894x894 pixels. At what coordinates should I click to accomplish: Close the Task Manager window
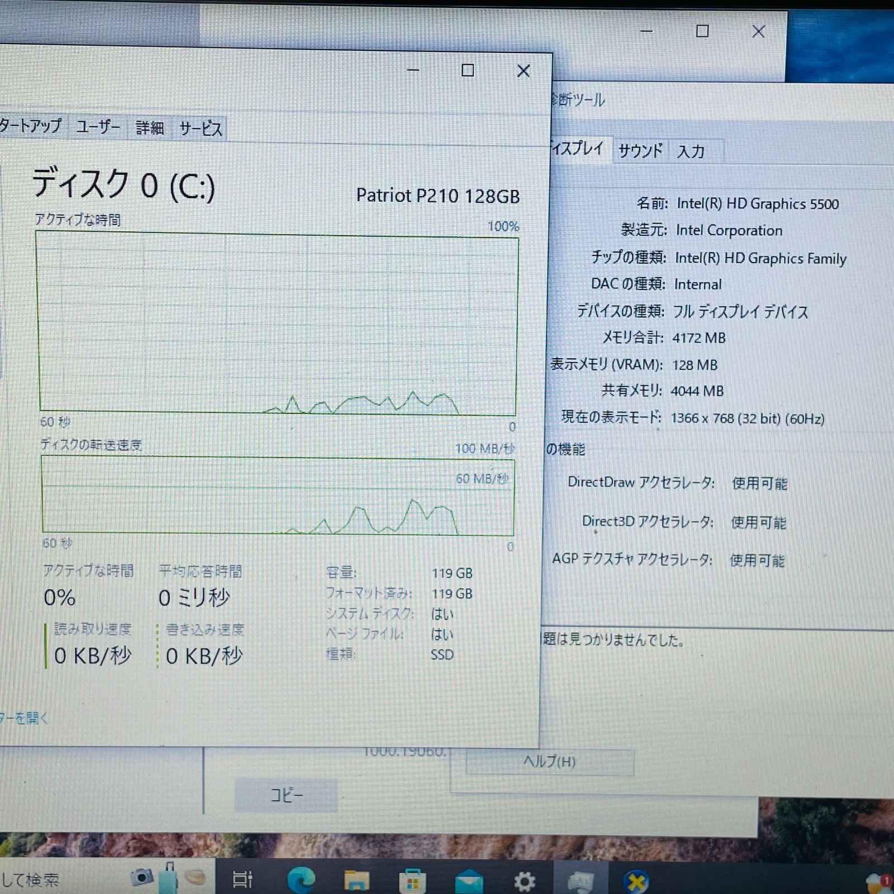point(524,71)
